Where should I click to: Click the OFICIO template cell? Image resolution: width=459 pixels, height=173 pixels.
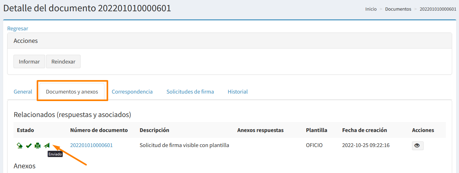click(x=314, y=145)
